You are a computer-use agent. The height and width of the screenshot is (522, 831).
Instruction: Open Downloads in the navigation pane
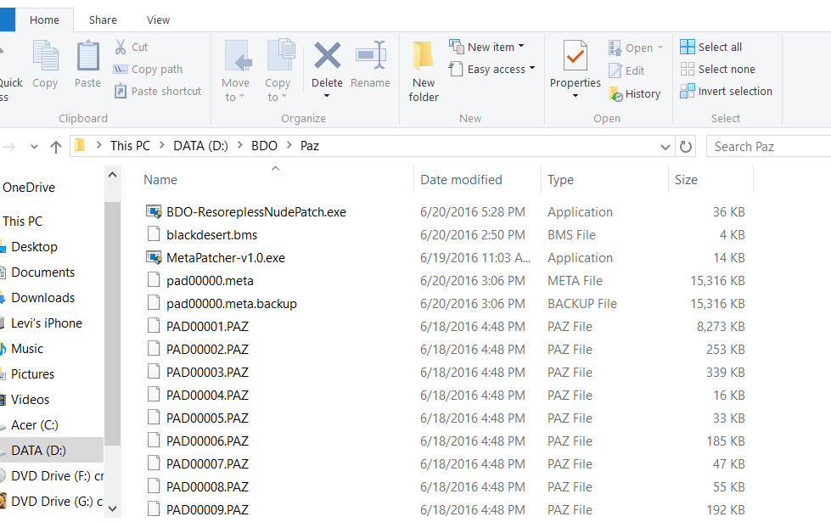point(43,298)
